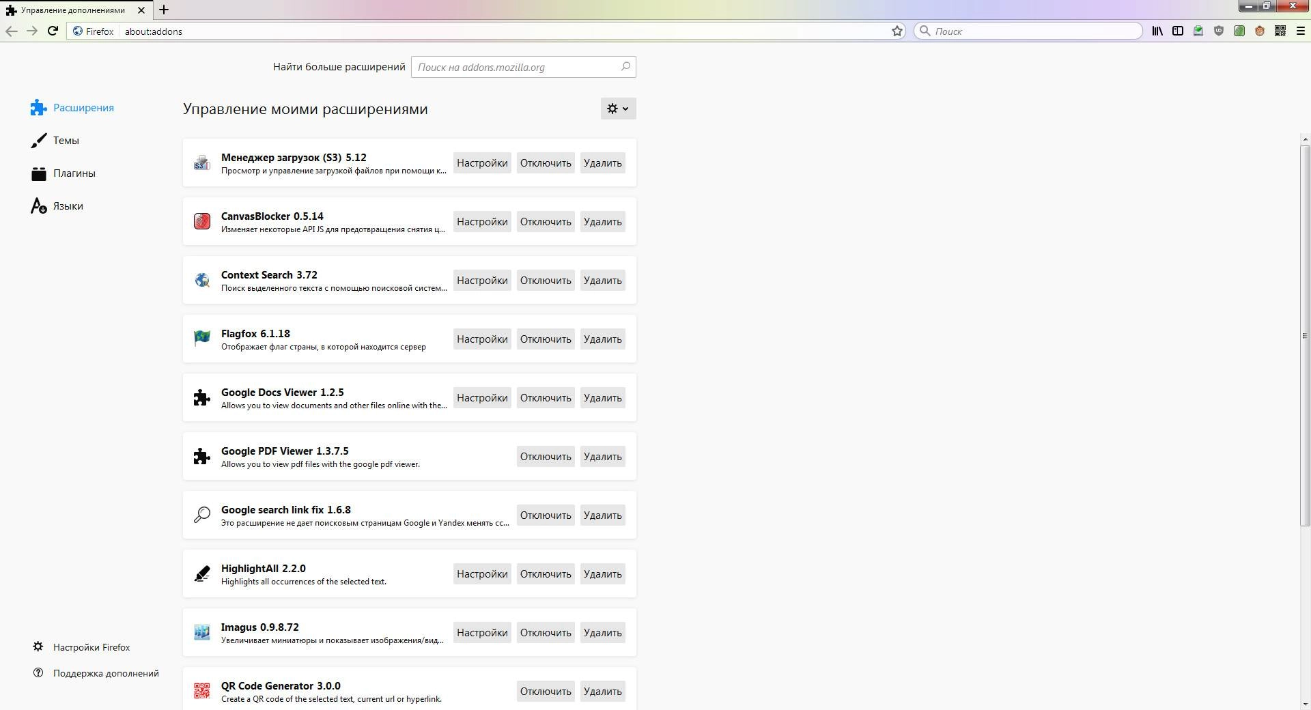
Task: Disable Менеджер загрузок (S3) via Отключить
Action: tap(546, 162)
